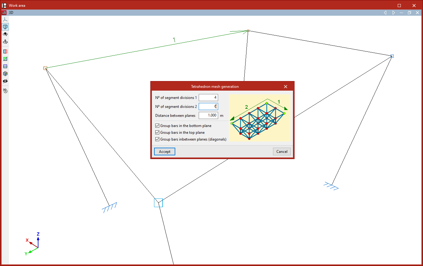Screen dimensions: 423x266
Task: Click the green segment label 1
Action: 174,40
